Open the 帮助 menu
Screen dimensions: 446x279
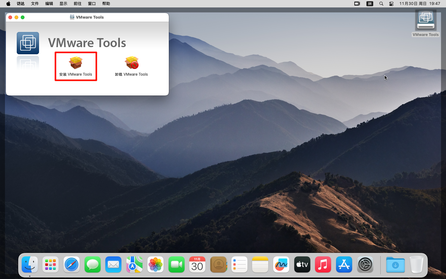(x=106, y=4)
